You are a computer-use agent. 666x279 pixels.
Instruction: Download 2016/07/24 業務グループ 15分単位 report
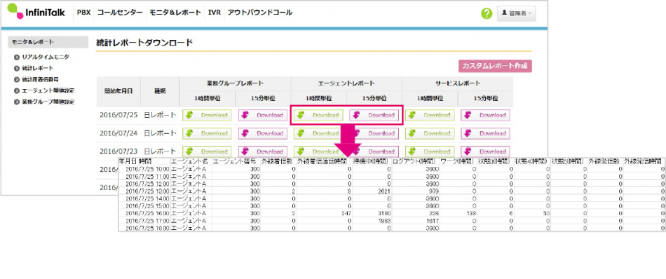[263, 133]
